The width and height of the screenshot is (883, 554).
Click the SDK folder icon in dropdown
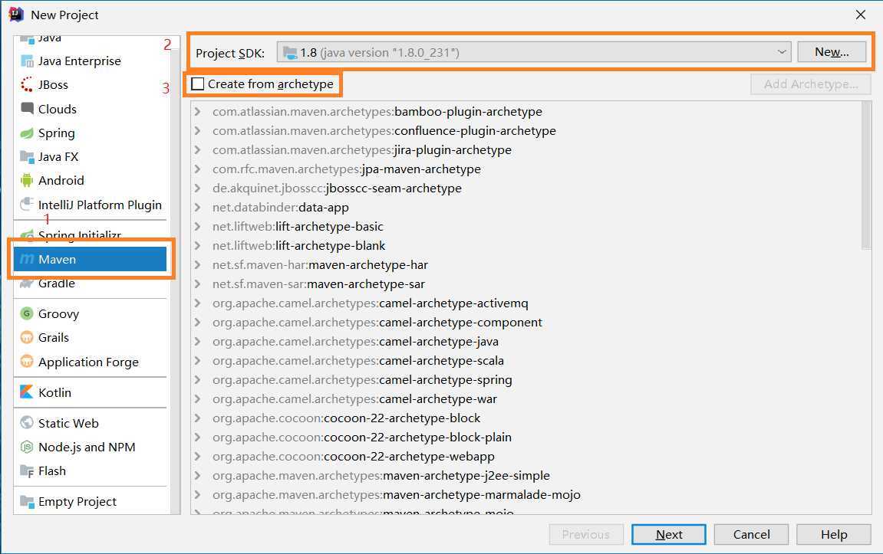pyautogui.click(x=290, y=53)
